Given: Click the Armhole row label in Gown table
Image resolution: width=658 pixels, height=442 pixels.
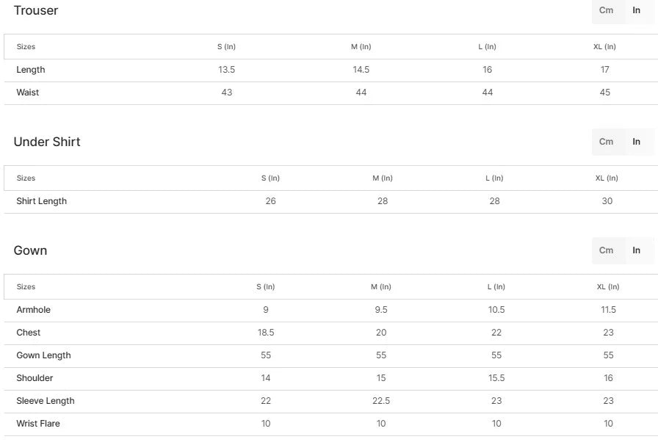Looking at the screenshot, I should click(x=33, y=310).
